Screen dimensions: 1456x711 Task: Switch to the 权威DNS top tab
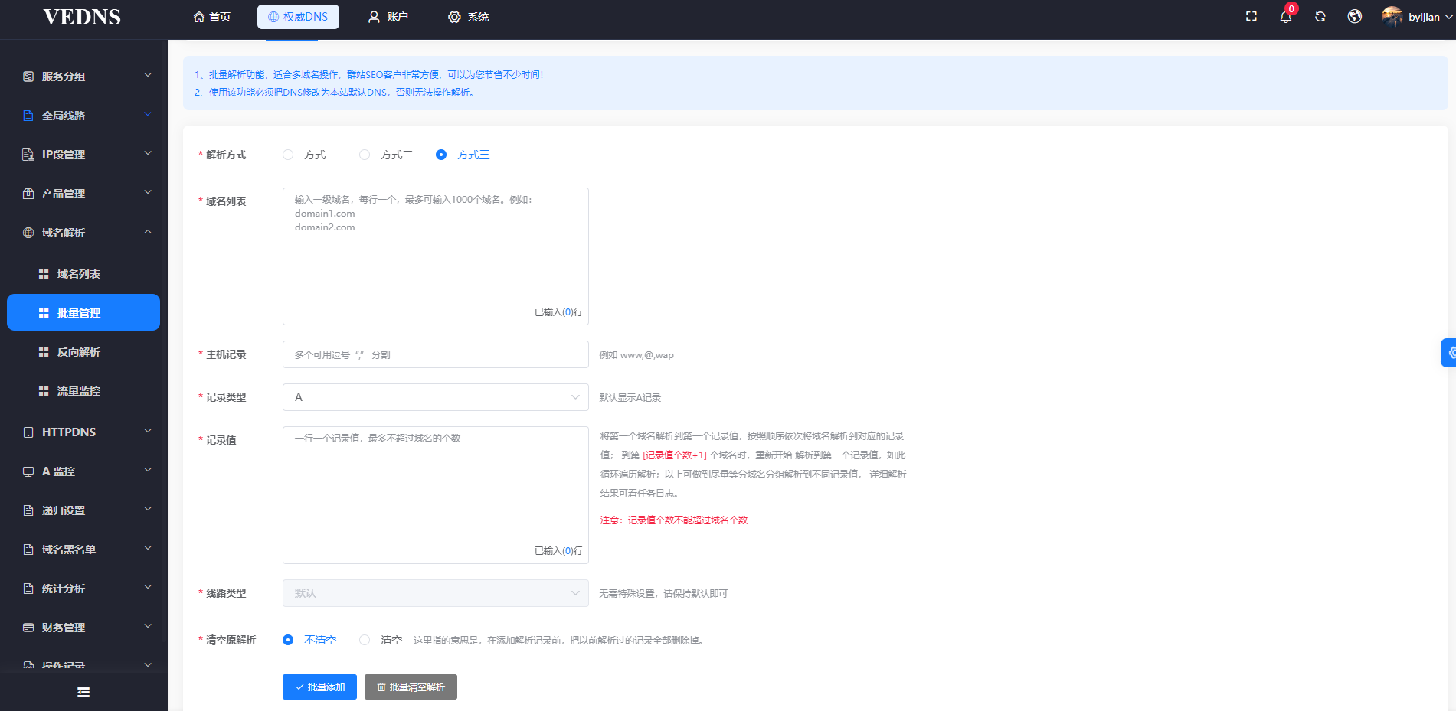[x=298, y=17]
